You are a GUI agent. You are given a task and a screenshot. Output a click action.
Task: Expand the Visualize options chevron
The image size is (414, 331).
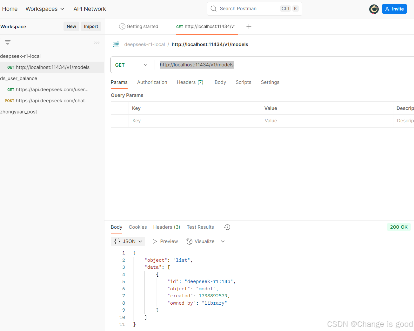click(223, 241)
